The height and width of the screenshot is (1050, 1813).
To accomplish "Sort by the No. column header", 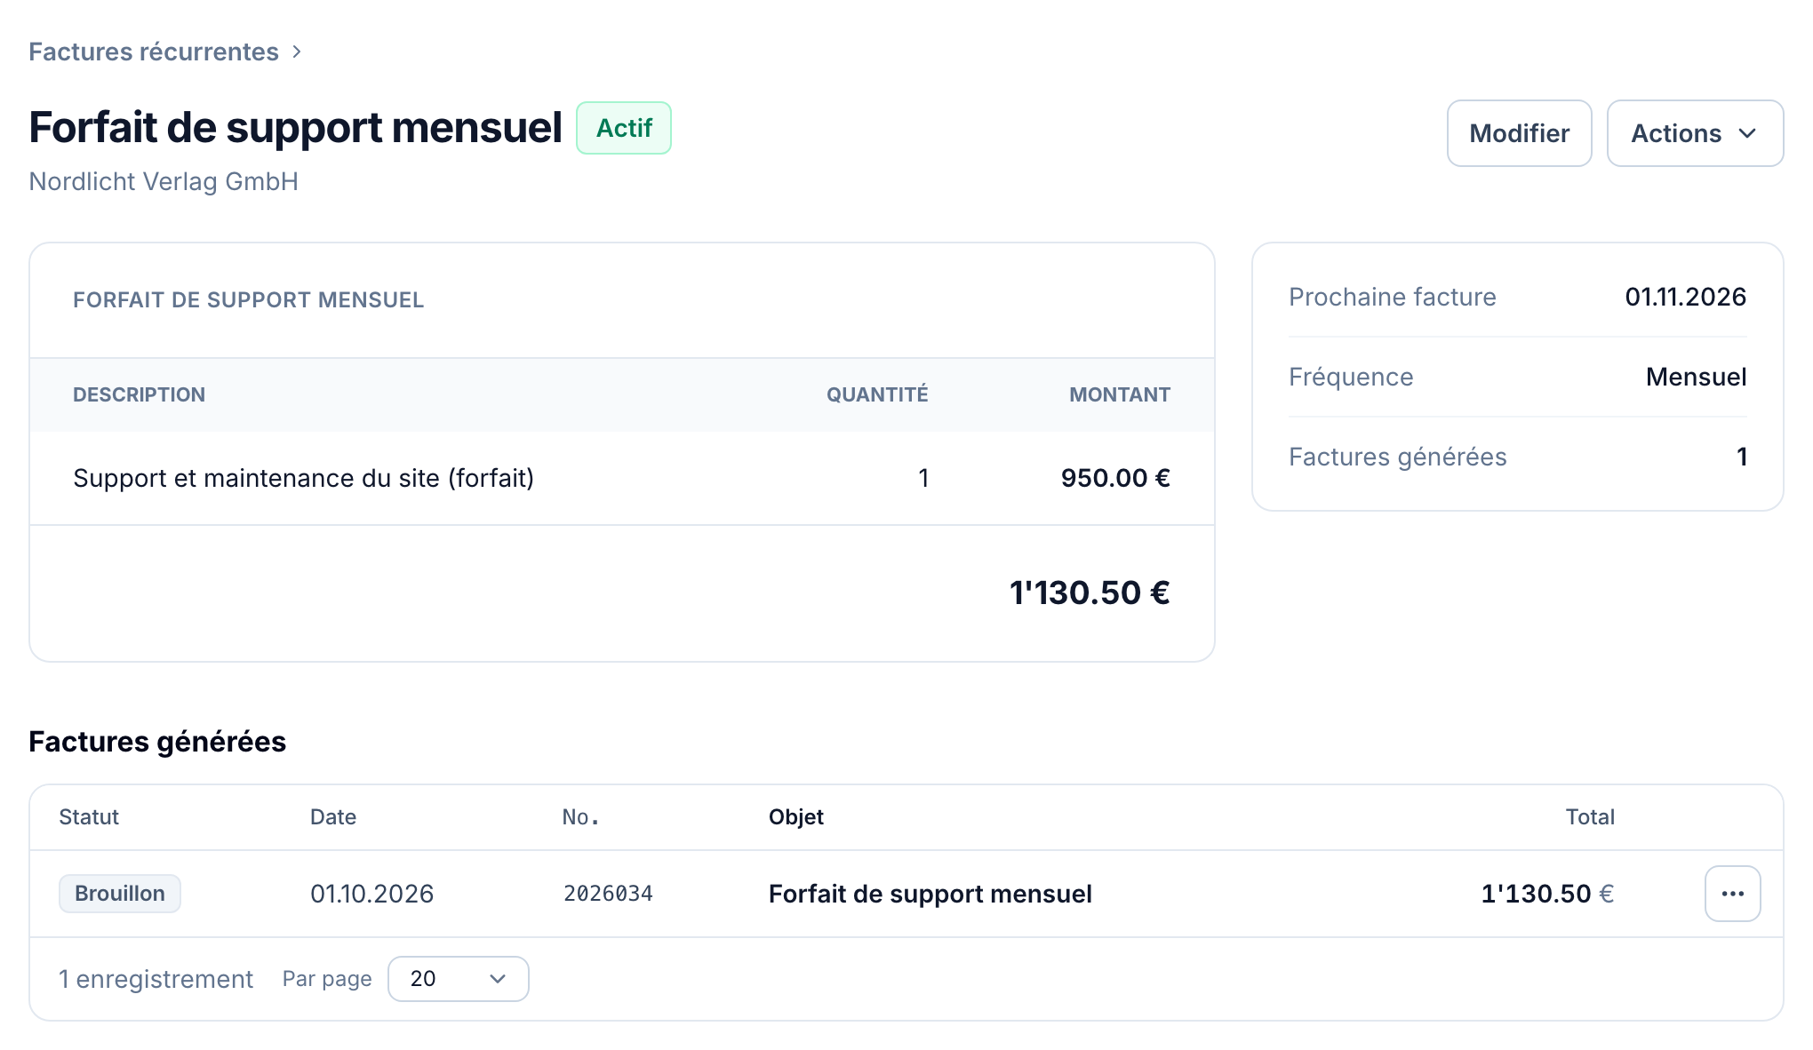I will tap(581, 817).
